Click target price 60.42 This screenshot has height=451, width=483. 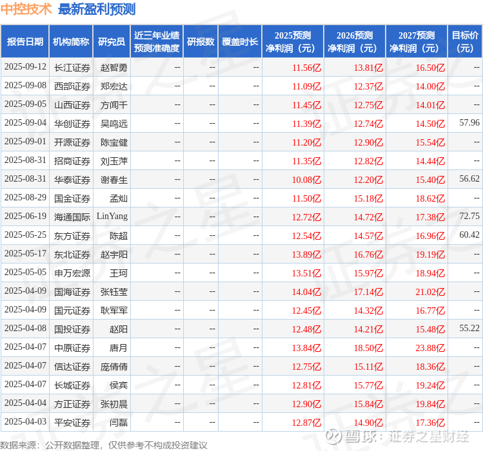point(469,235)
